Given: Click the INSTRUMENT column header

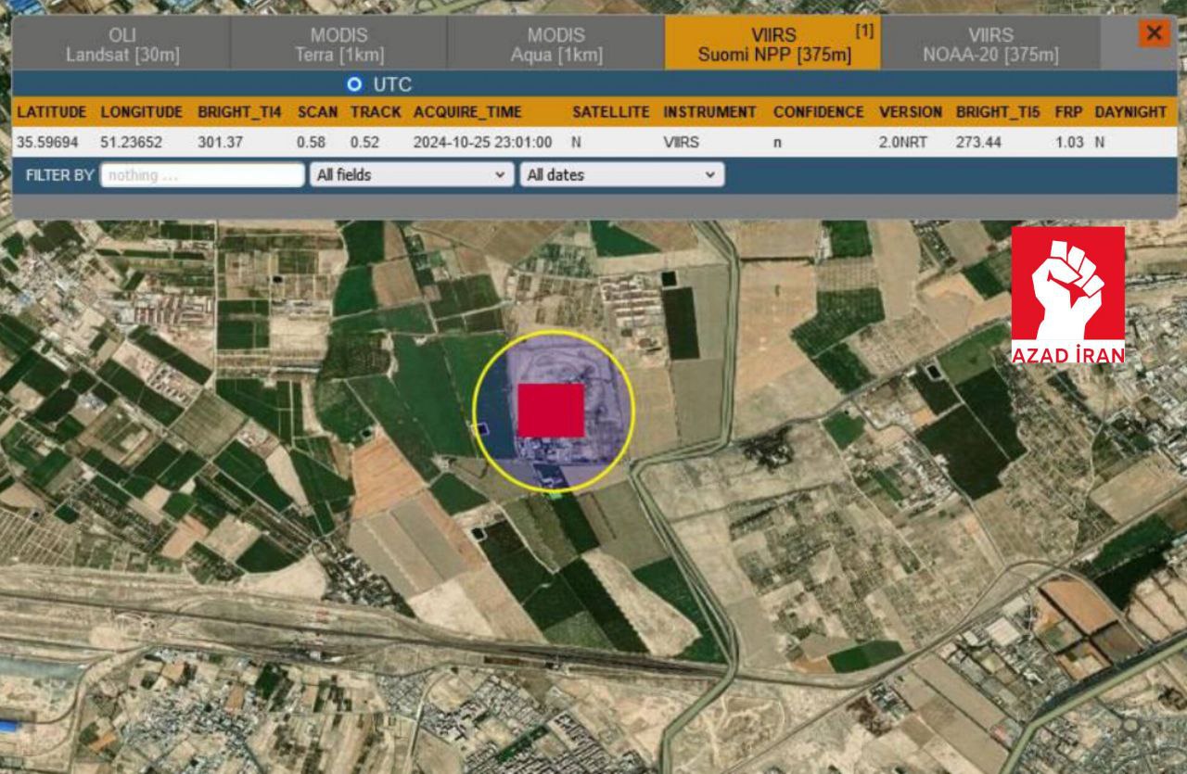Looking at the screenshot, I should tap(709, 112).
